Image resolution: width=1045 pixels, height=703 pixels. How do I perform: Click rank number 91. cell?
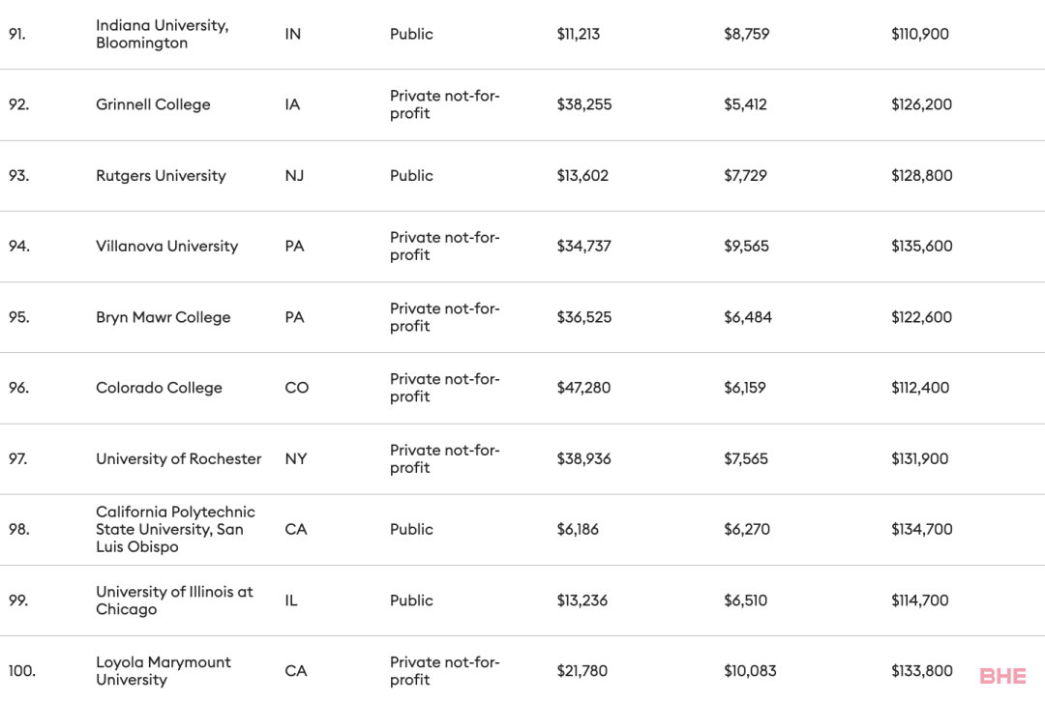pos(17,34)
